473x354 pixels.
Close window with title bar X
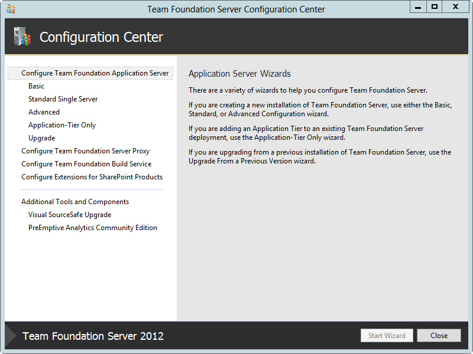point(455,7)
